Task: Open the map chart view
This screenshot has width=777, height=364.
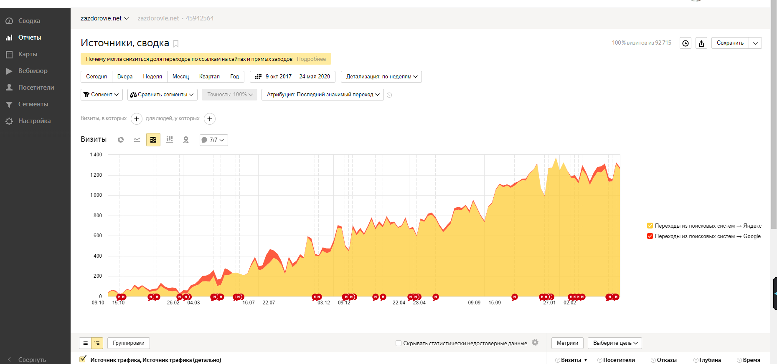Action: 186,140
